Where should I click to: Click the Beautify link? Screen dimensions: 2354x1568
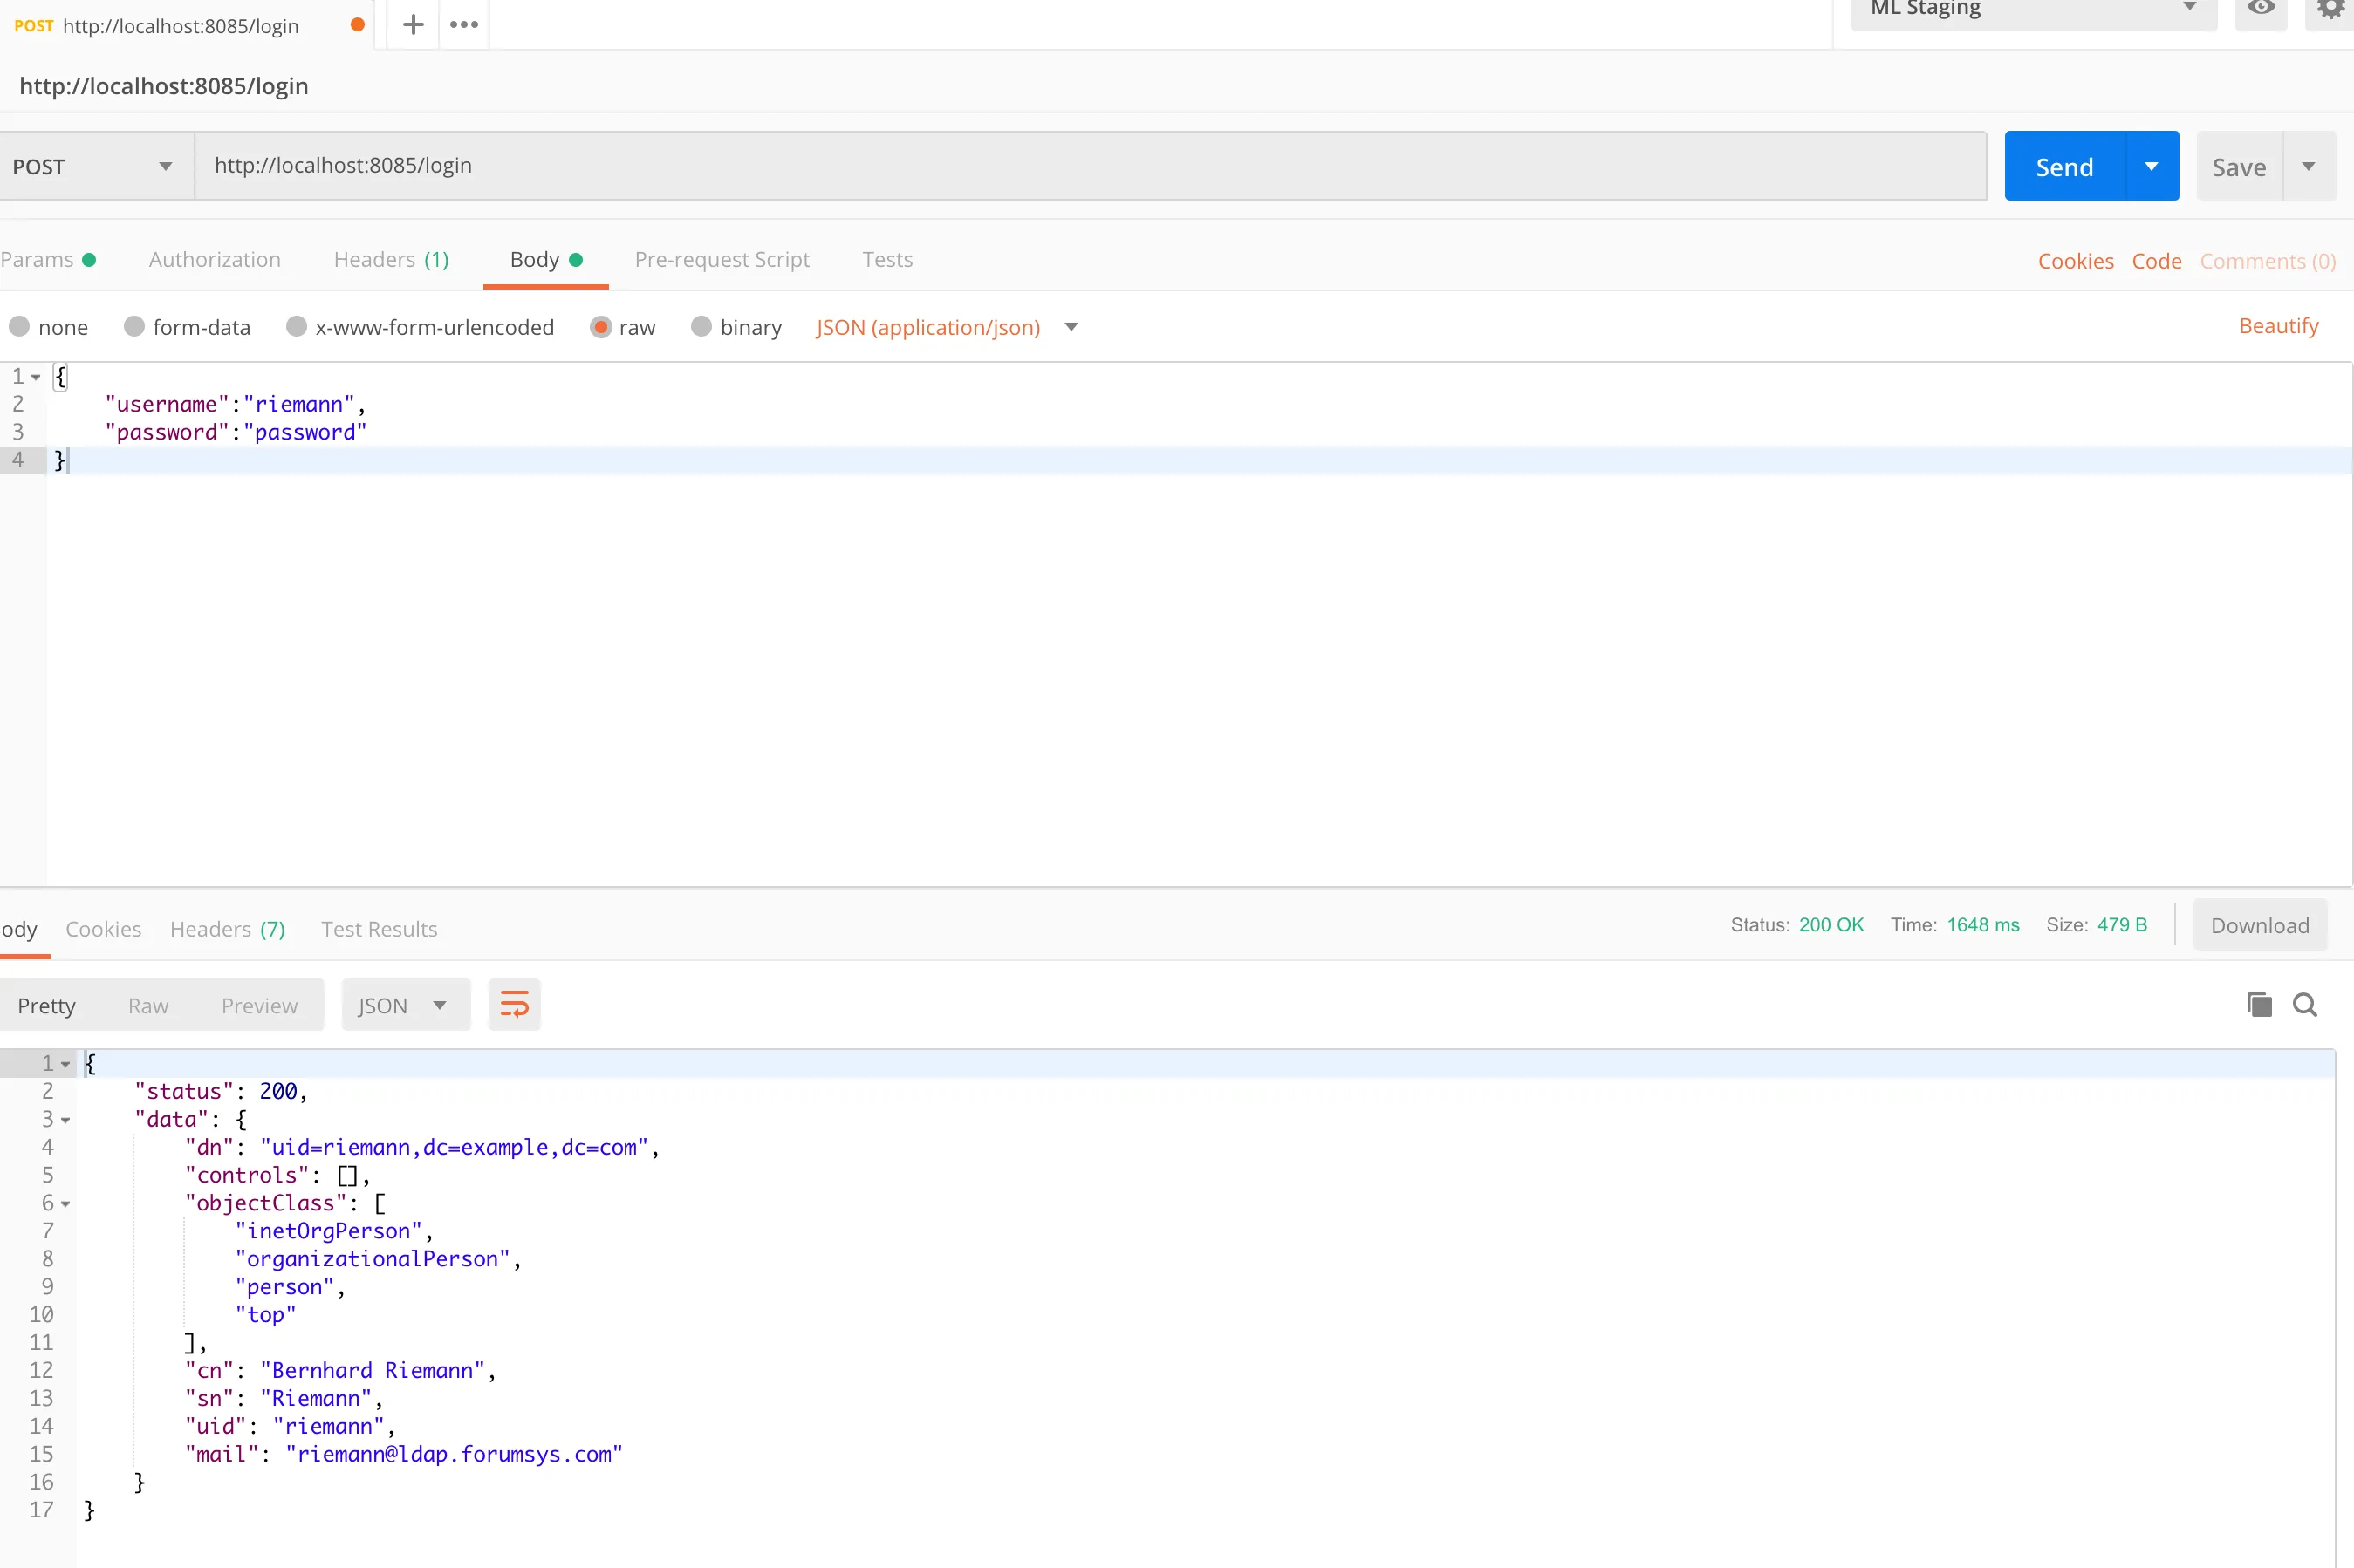(x=2278, y=326)
